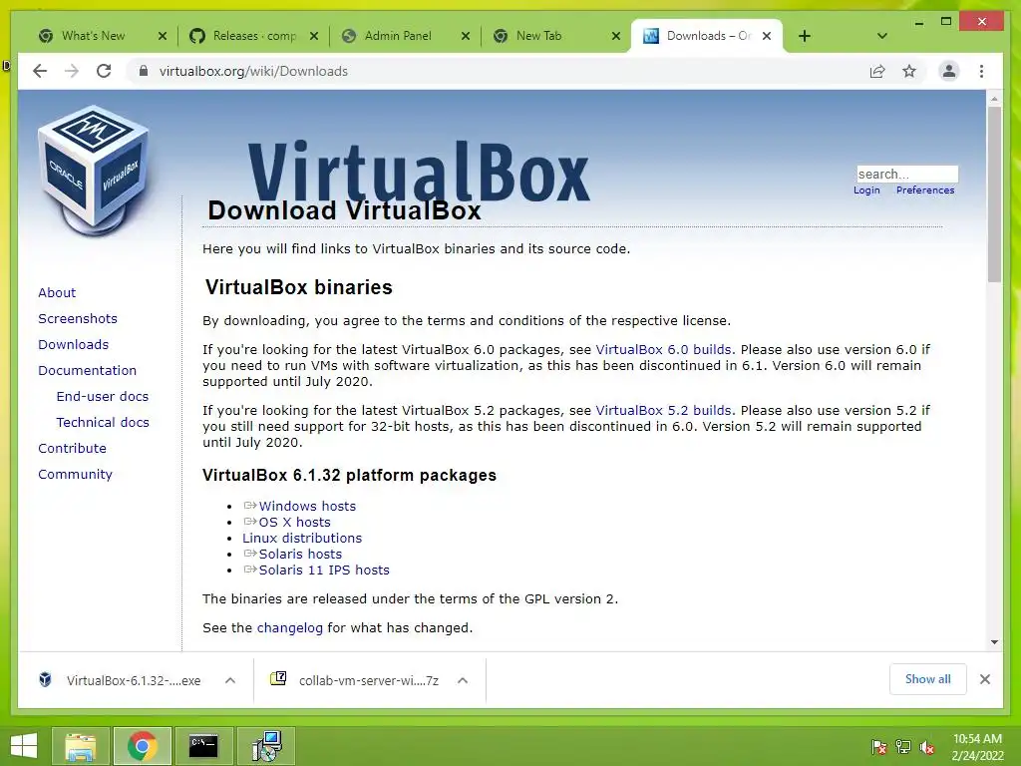This screenshot has height=766, width=1021.
Task: Close the downloads bar
Action: pos(984,679)
